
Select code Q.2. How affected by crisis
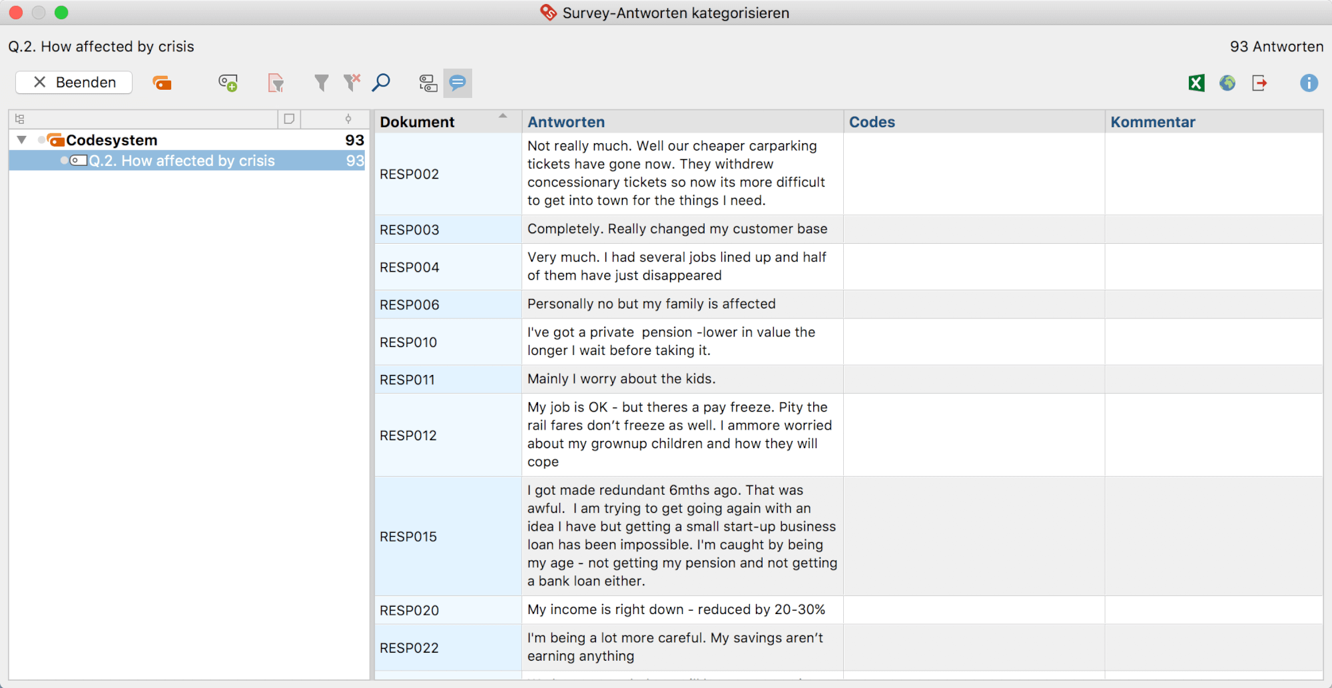(x=187, y=161)
